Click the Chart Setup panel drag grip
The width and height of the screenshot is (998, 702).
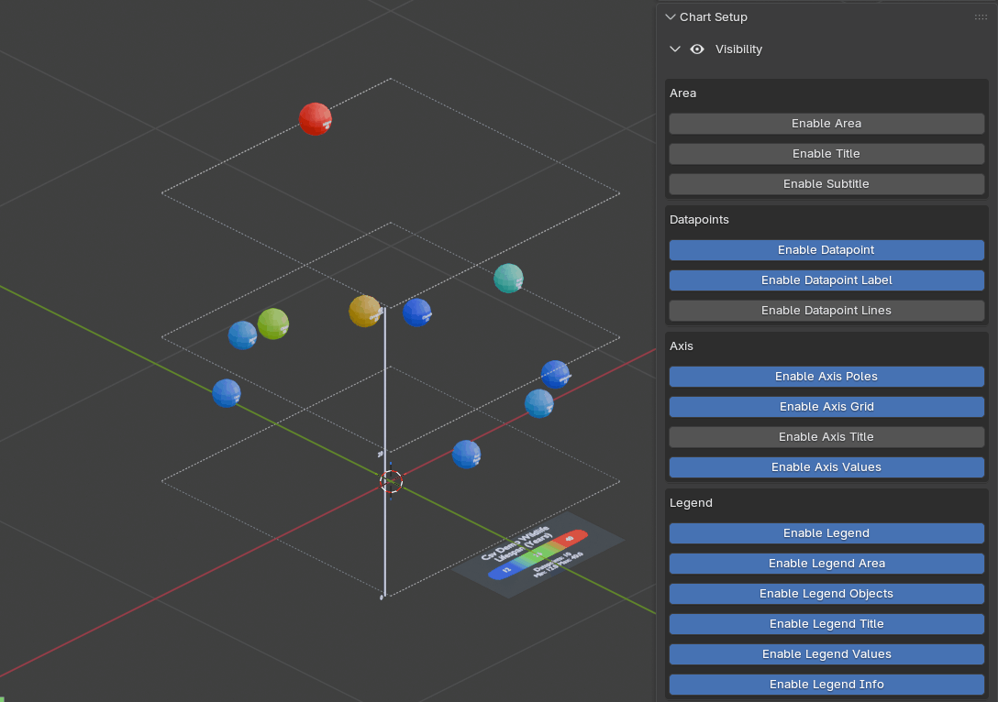pos(981,17)
